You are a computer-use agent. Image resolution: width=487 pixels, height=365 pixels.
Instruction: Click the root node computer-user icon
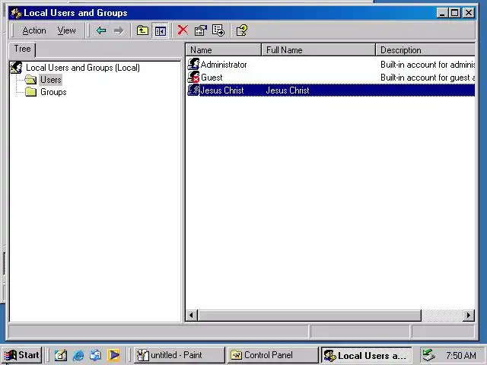pyautogui.click(x=17, y=68)
